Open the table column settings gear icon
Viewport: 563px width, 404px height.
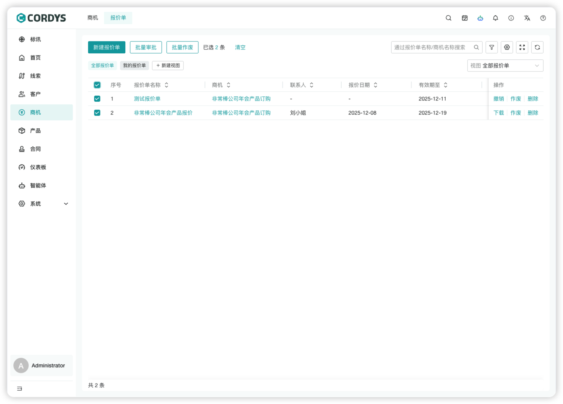click(x=507, y=47)
